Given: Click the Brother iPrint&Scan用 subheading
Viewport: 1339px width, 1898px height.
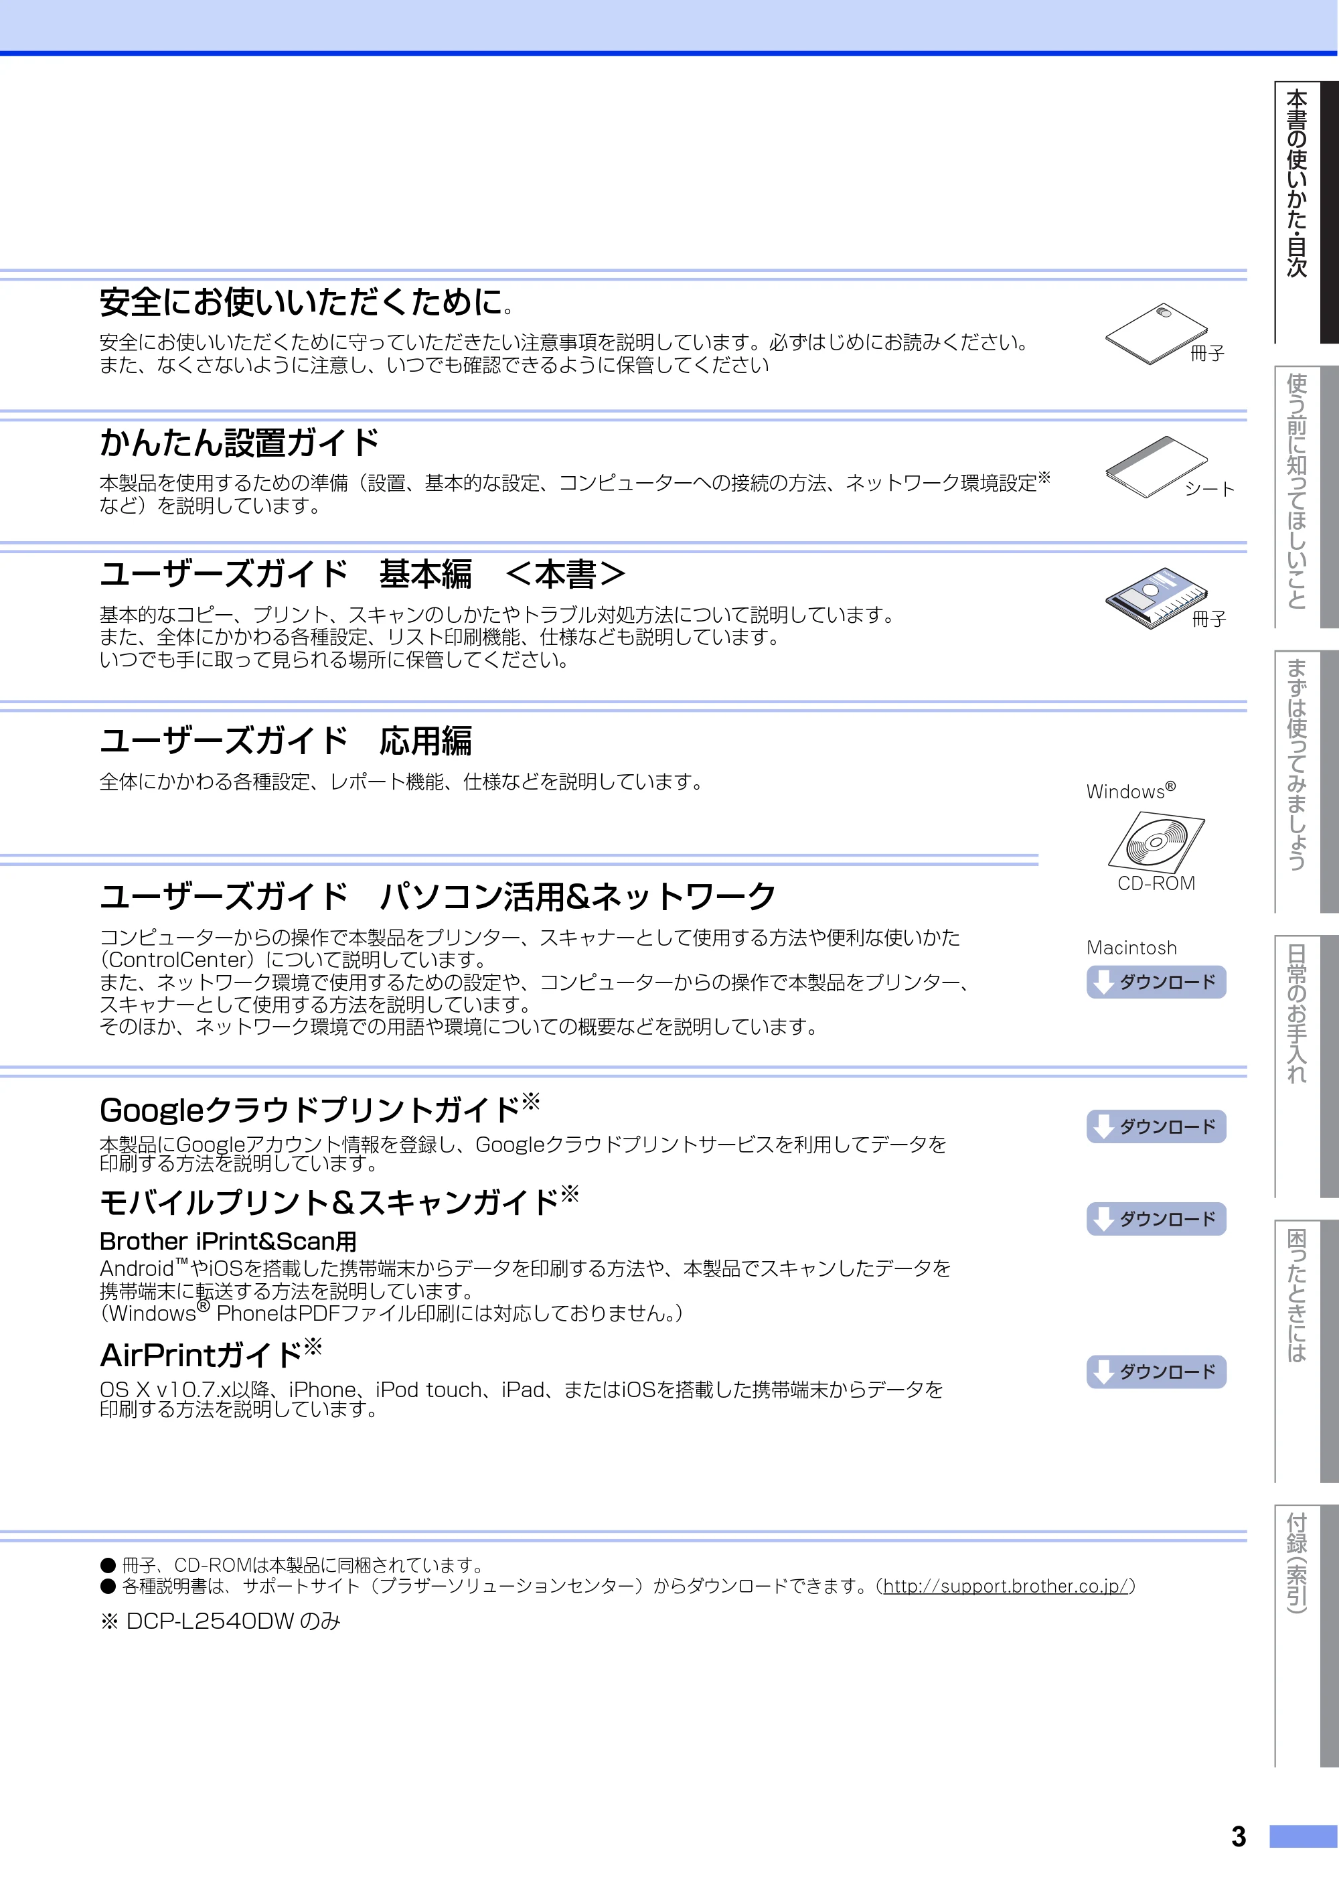Looking at the screenshot, I should click(x=228, y=1242).
